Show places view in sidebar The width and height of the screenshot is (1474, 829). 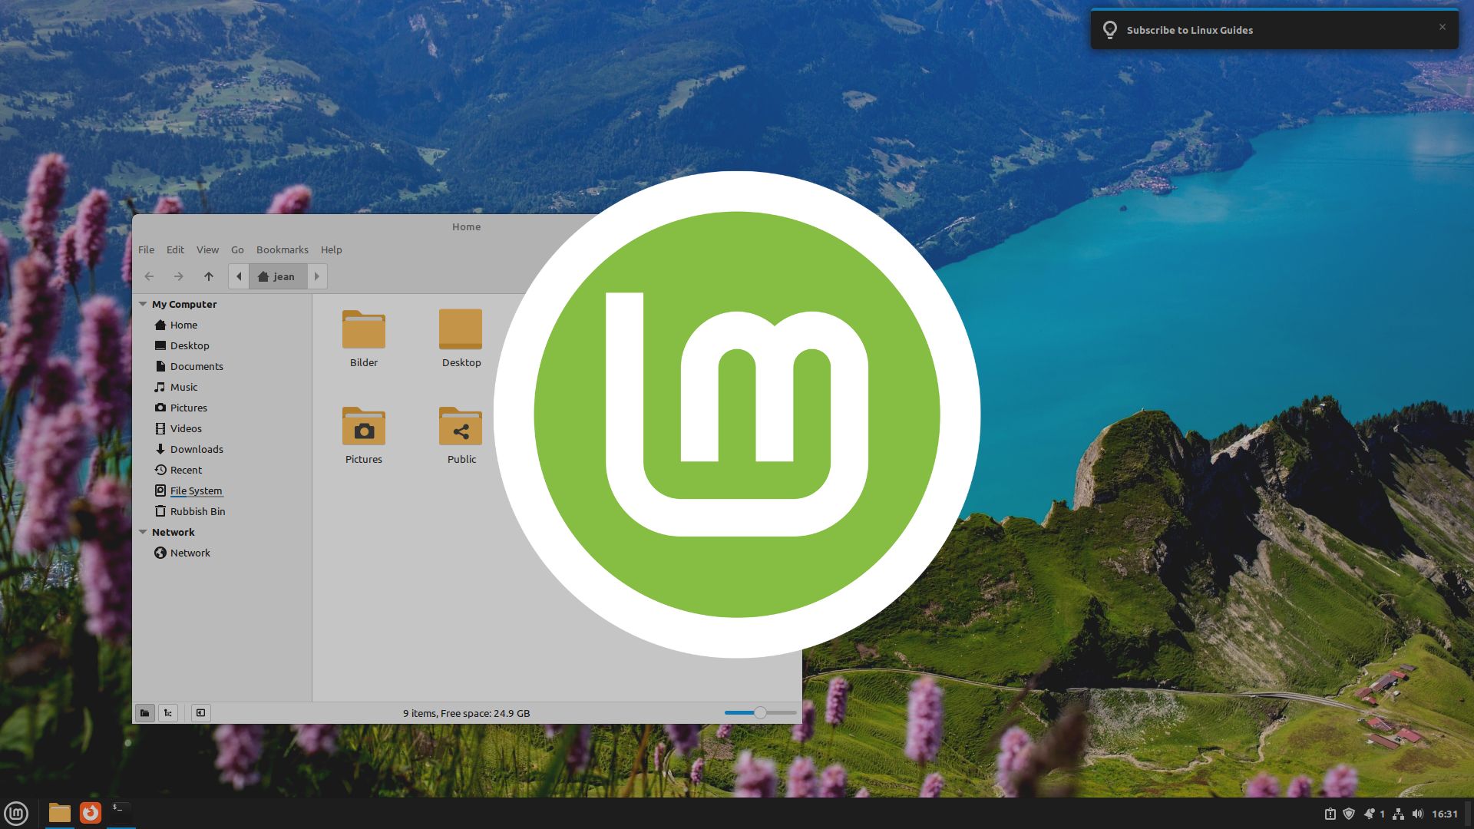144,713
